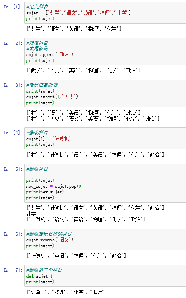Click the line sujet.insert(1,'历史')
Image resolution: width=186 pixels, height=298 pixels.
pos(52,97)
